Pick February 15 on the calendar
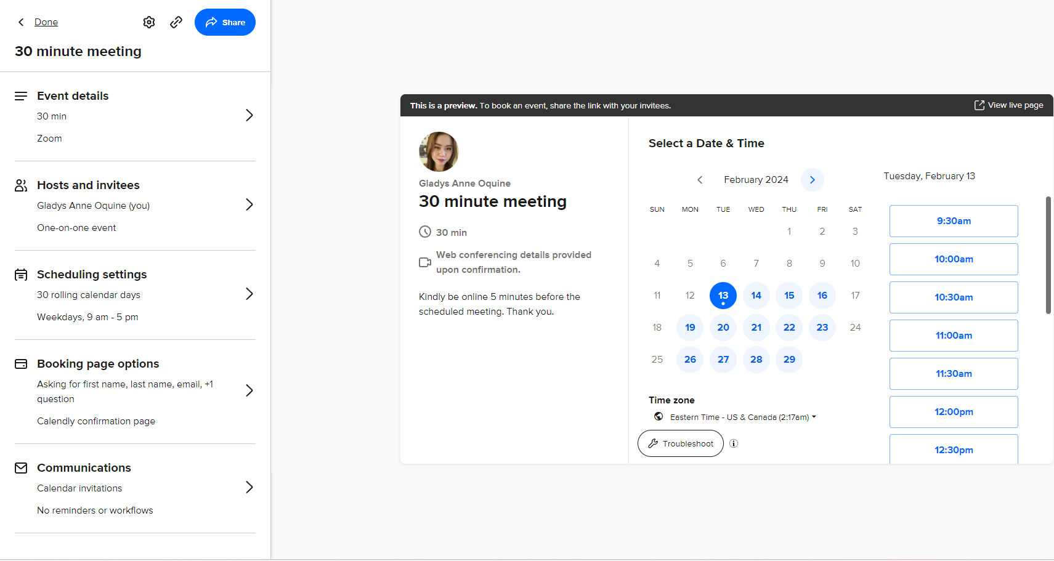1054x561 pixels. (789, 296)
